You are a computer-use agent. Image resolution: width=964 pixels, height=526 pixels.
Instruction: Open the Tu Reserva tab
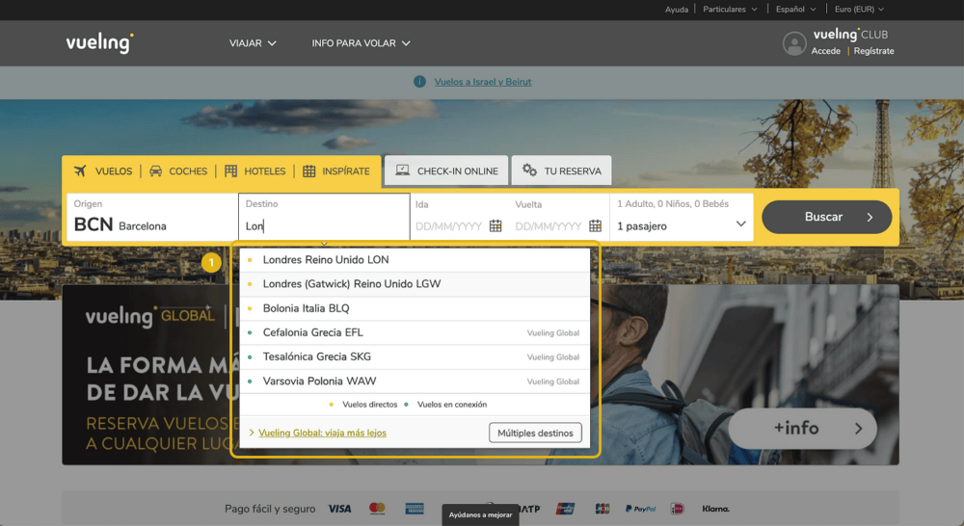point(561,171)
